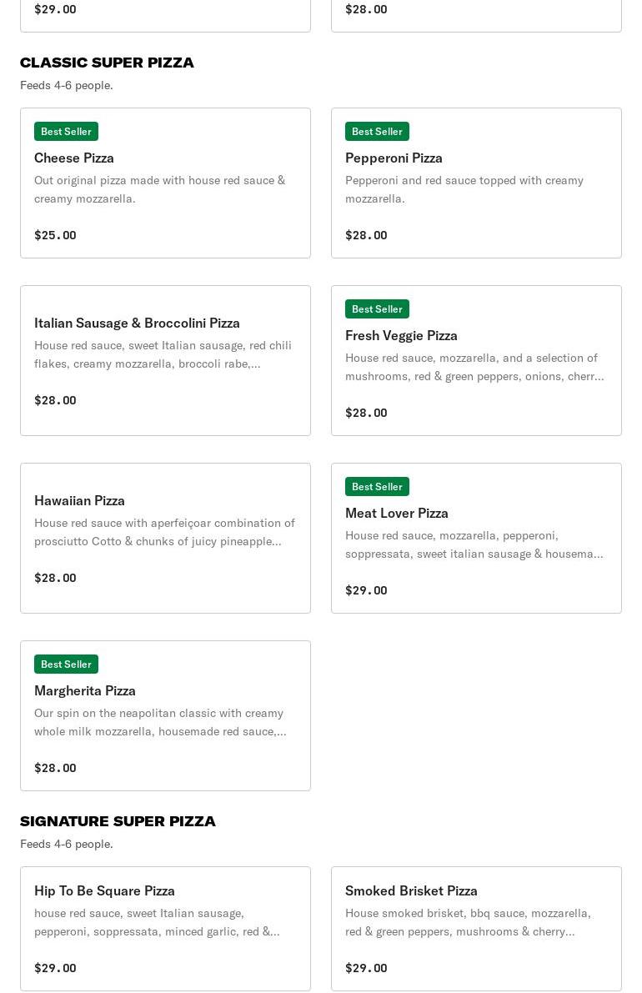Choose the Hawaiian Pizza item
The height and width of the screenshot is (993, 642).
click(165, 539)
